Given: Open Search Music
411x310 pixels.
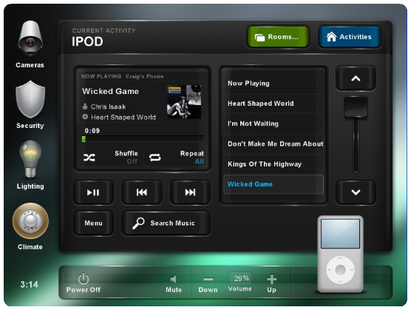Looking at the screenshot, I should coord(166,223).
